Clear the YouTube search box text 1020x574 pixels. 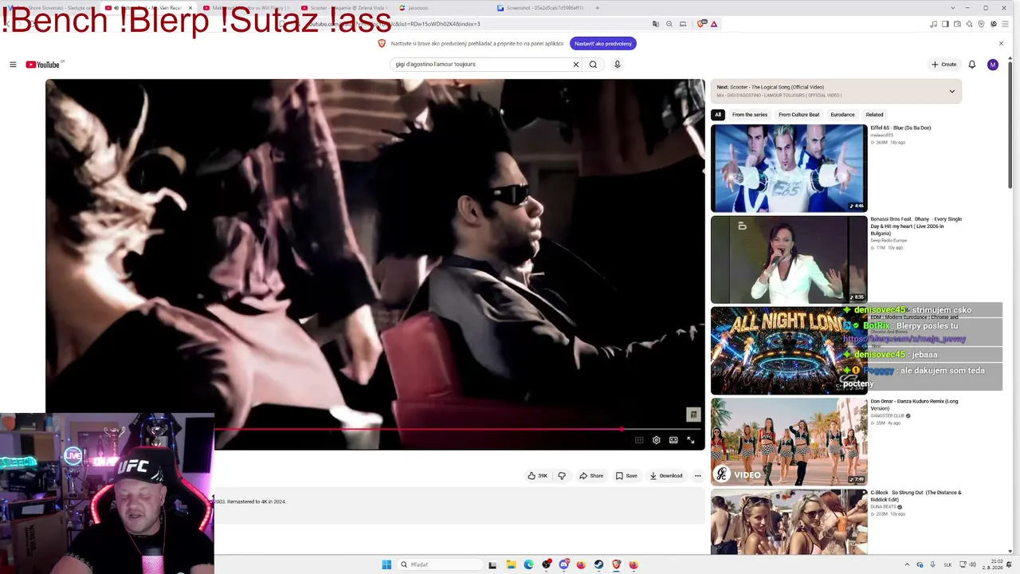(576, 65)
